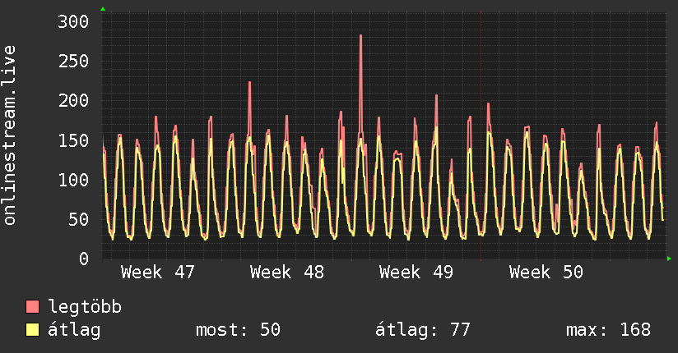This screenshot has width=678, height=353.
Task: Click the 300 y-axis tick label
Action: coord(72,22)
